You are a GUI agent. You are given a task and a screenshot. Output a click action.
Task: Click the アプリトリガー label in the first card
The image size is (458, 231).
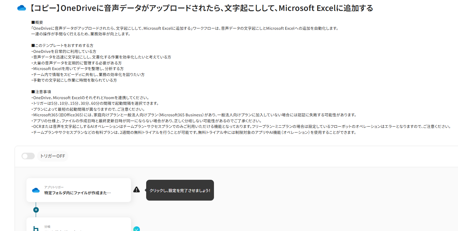click(54, 187)
